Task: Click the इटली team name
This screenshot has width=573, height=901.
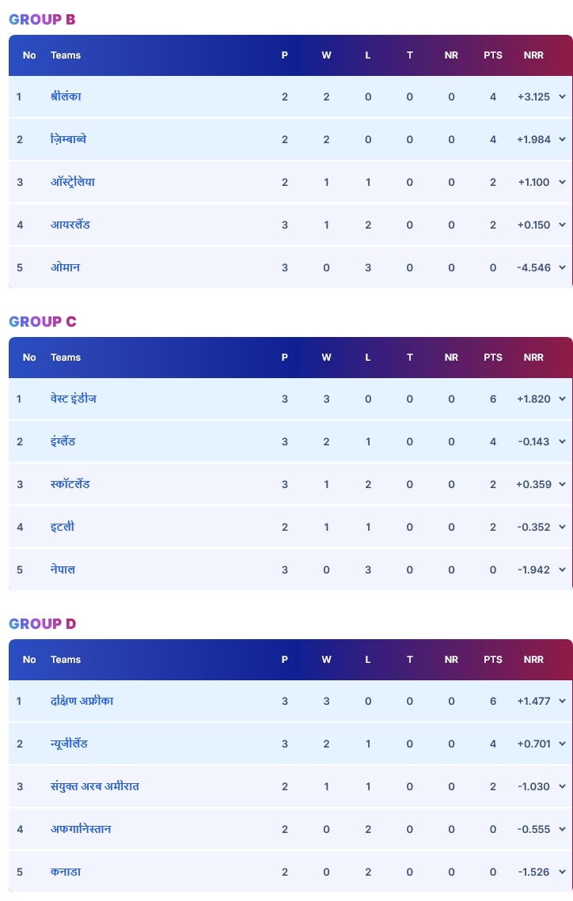Action: 63,527
